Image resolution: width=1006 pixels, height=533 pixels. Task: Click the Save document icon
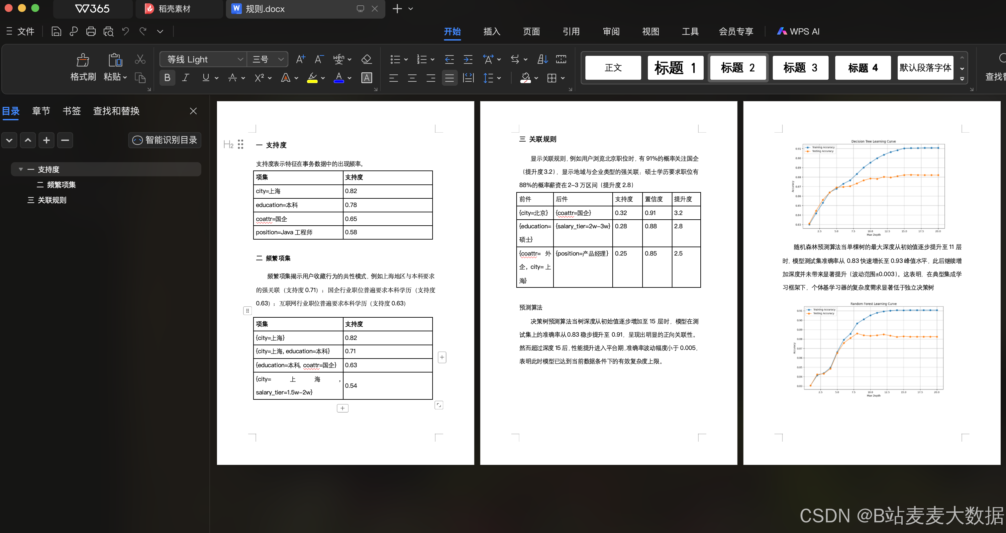56,31
